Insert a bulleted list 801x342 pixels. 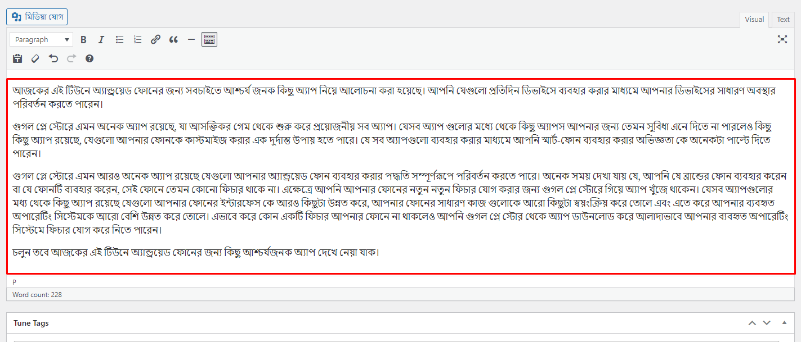119,39
